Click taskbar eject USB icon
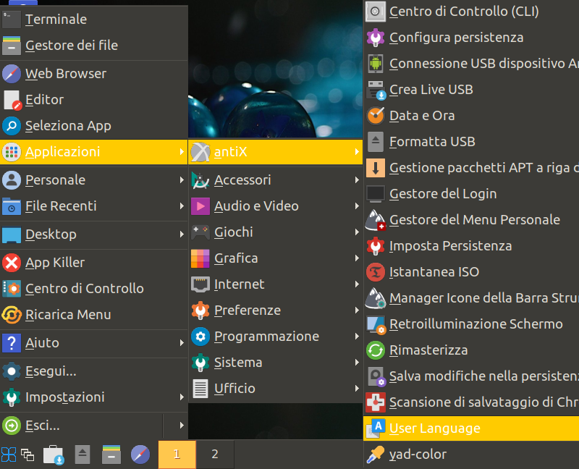Screen dimensions: 579x469 click(83, 455)
